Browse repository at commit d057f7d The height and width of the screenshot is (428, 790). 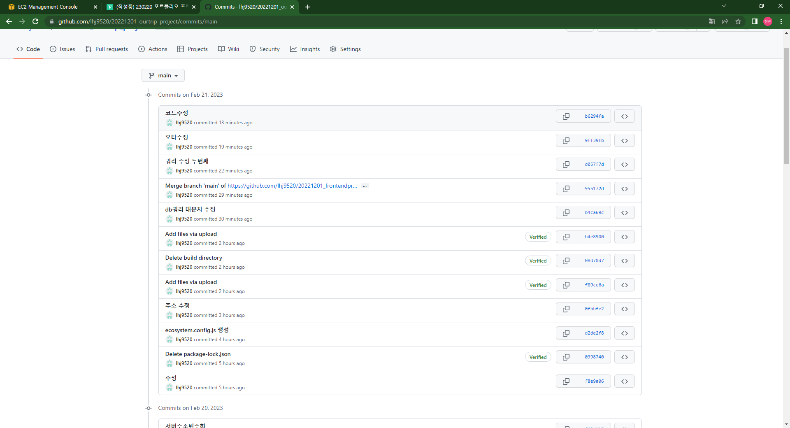[624, 165]
